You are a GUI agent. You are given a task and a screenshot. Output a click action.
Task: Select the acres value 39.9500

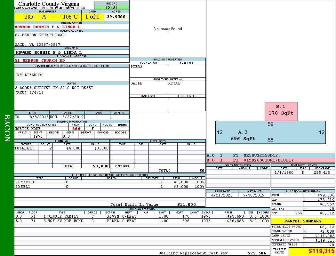point(116,17)
